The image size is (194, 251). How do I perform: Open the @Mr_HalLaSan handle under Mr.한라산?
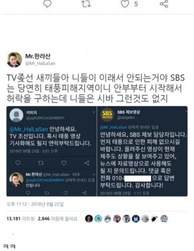click(40, 64)
